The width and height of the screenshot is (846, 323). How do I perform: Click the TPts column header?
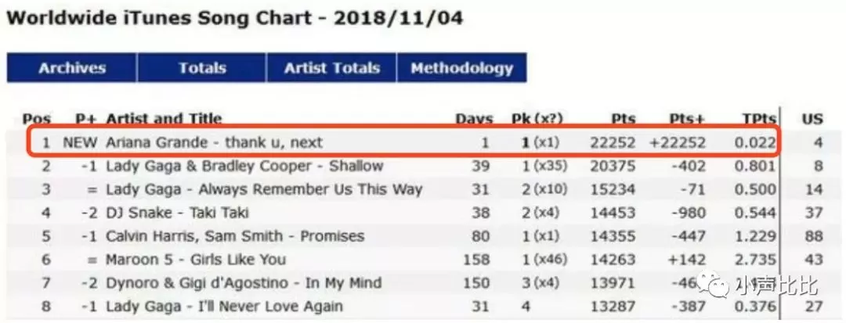coord(758,119)
